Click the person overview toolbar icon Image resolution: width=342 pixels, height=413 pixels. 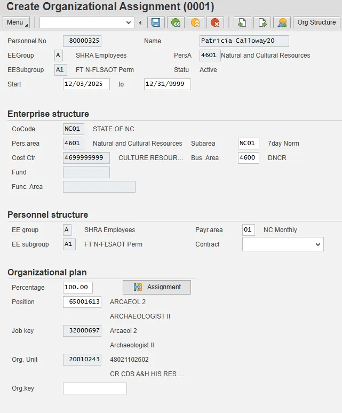282,22
